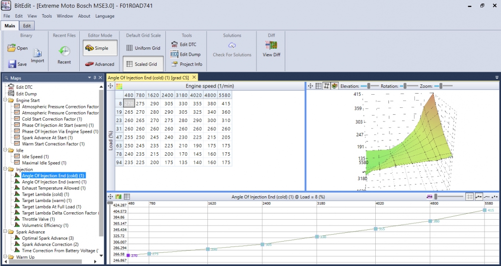Toggle the gridlines button in 2D graph toolbar
Viewport: 501px width, 266px height.
coord(469,197)
